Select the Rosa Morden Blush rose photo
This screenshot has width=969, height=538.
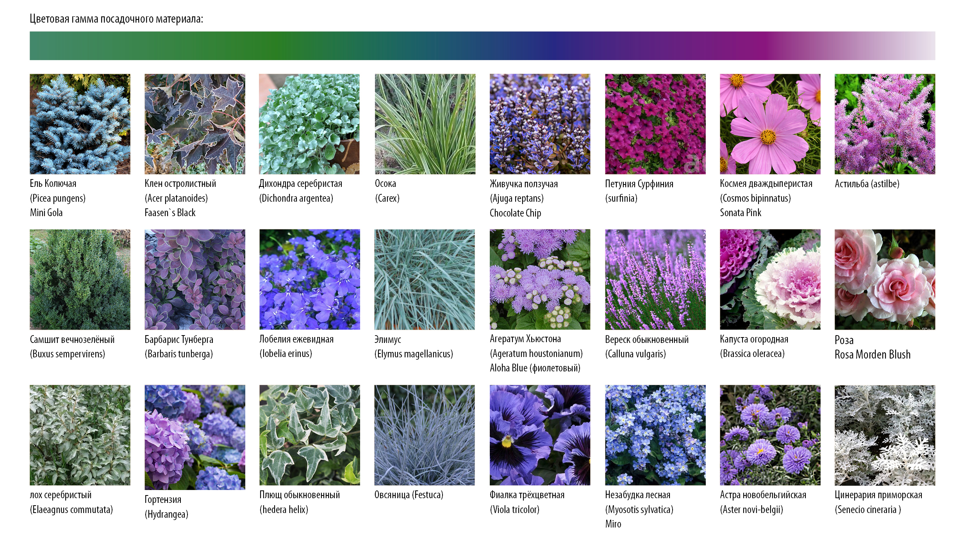pos(885,279)
